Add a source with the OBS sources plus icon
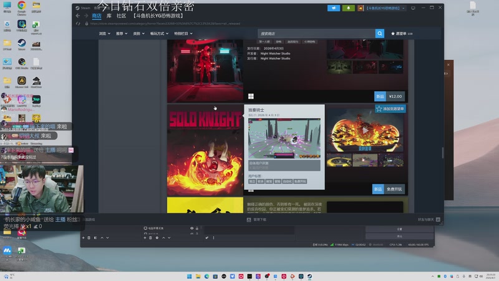Image resolution: width=499 pixels, height=281 pixels. (145, 238)
